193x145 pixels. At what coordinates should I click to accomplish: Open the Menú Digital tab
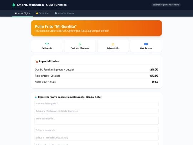tap(23, 13)
